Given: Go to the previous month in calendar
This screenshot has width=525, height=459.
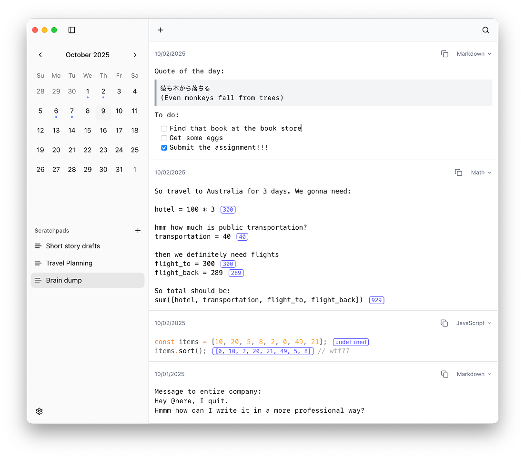Looking at the screenshot, I should [x=40, y=55].
